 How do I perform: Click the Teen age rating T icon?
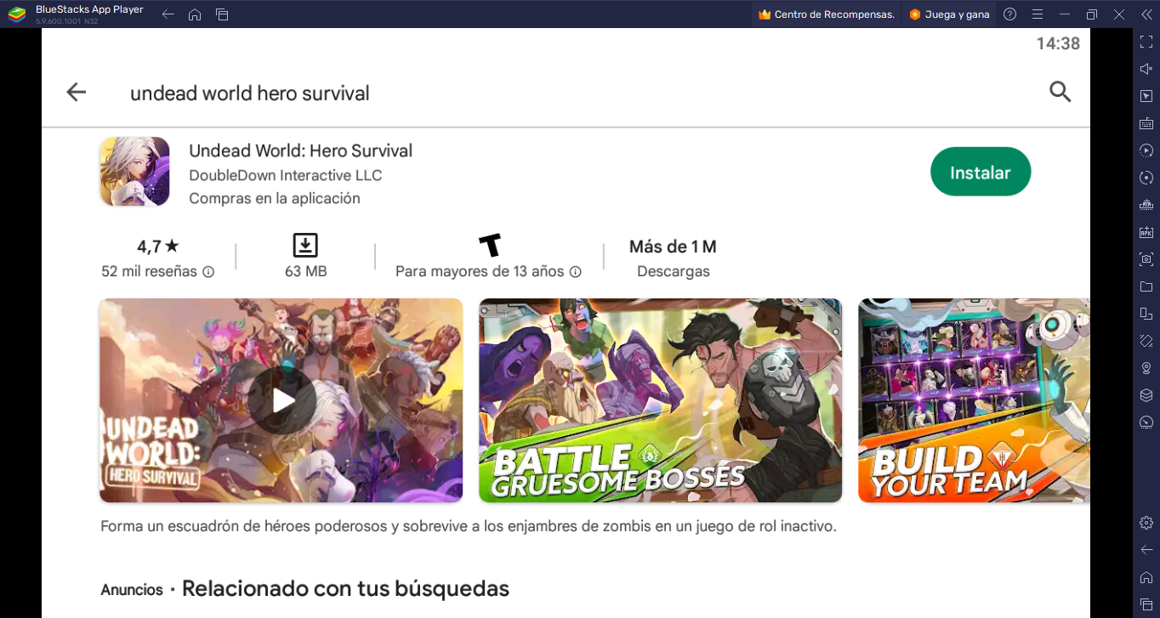click(x=490, y=245)
